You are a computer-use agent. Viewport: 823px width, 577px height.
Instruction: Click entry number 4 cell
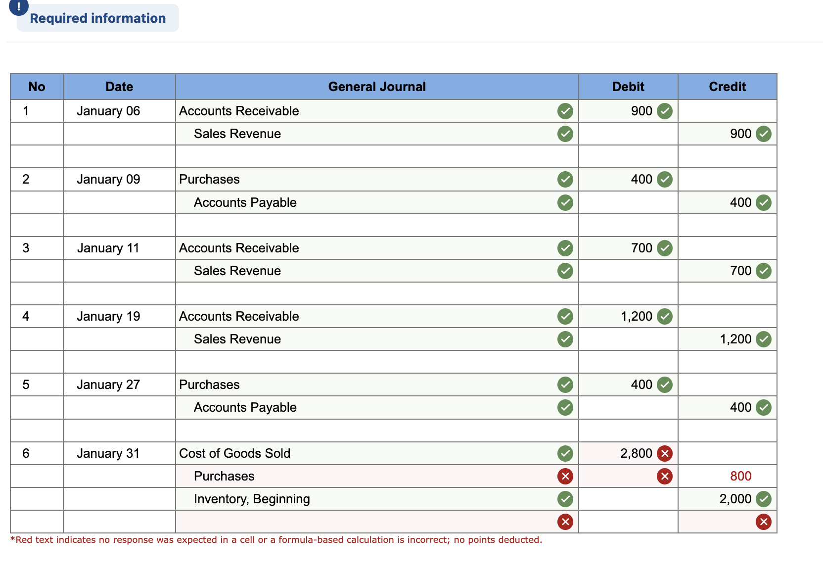pyautogui.click(x=37, y=316)
